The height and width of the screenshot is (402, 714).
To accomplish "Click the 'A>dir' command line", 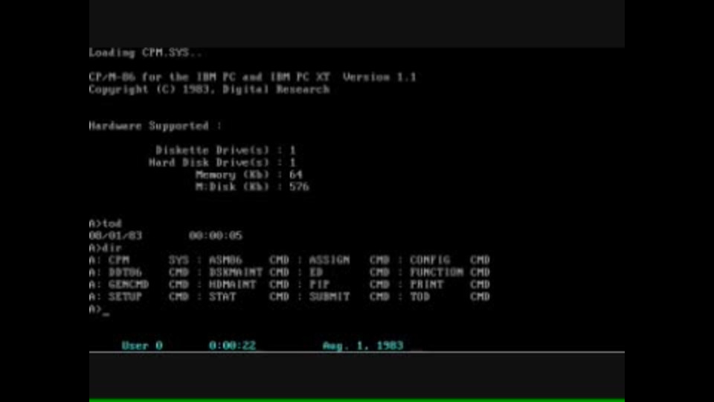I will click(105, 248).
